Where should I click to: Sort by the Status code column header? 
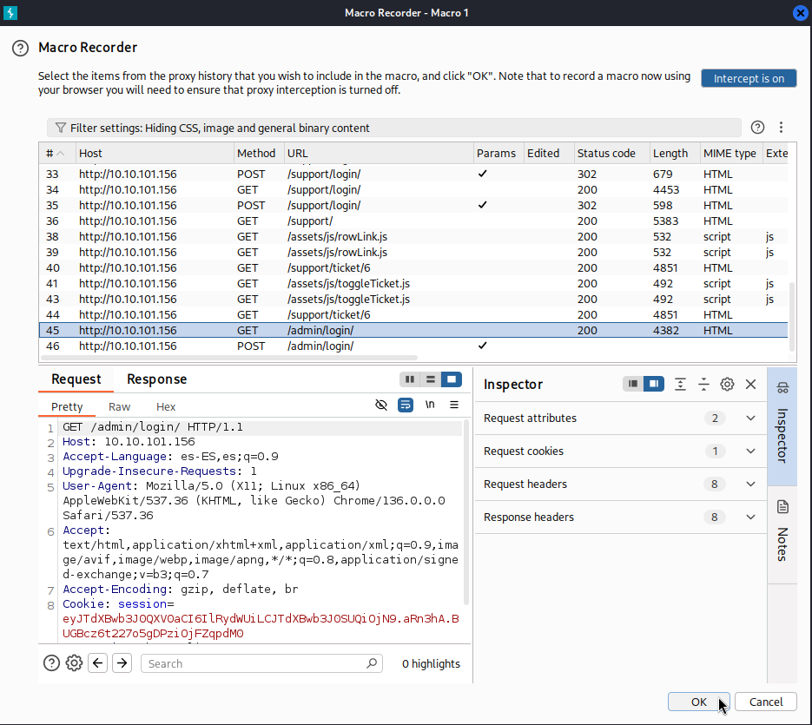click(x=611, y=154)
